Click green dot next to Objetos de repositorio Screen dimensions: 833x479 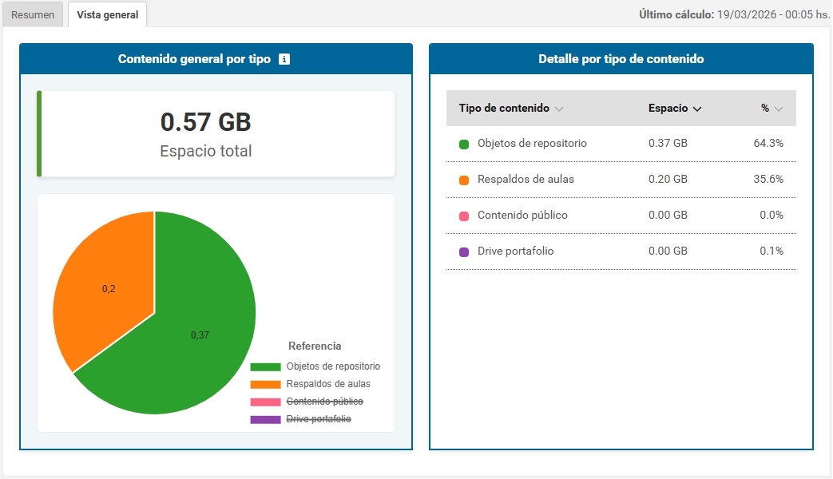pyautogui.click(x=464, y=144)
